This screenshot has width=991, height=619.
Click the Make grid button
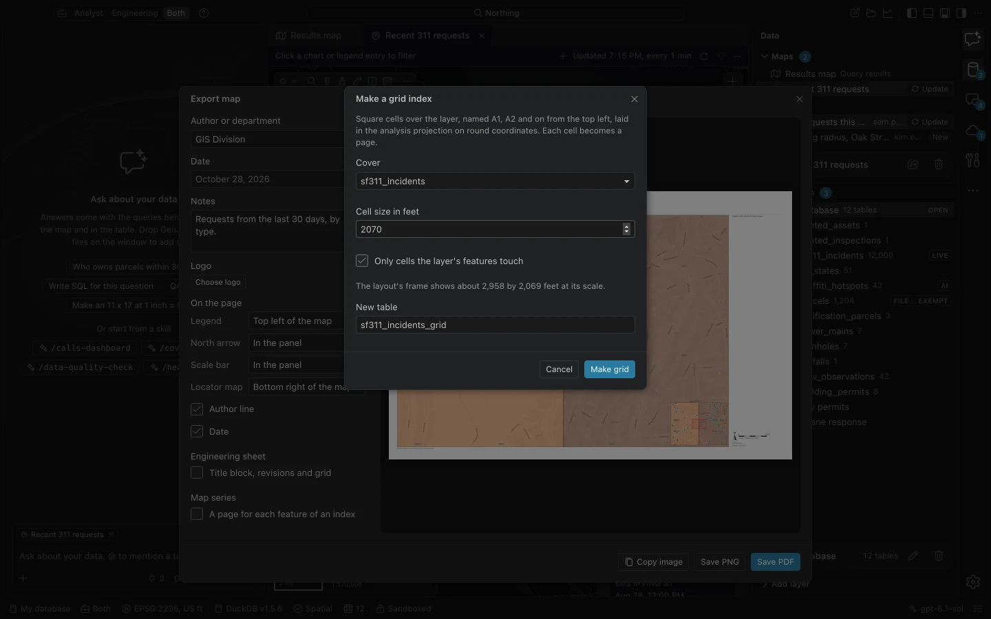[x=610, y=369]
